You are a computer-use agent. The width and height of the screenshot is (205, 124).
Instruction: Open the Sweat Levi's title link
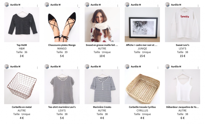click(182, 45)
